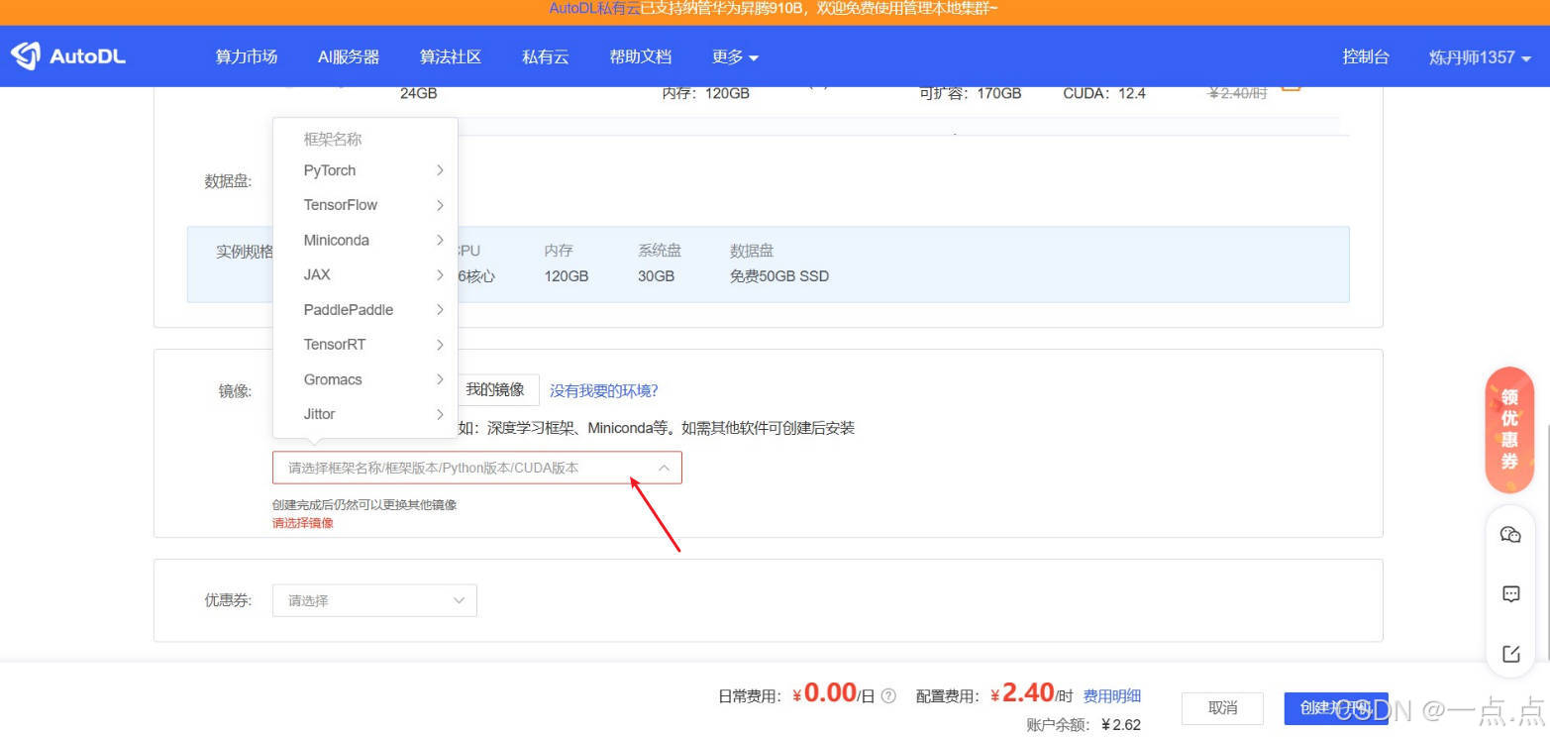Image resolution: width=1550 pixels, height=738 pixels.
Task: Click the 系统盘 30GB spec value
Action: tap(656, 276)
